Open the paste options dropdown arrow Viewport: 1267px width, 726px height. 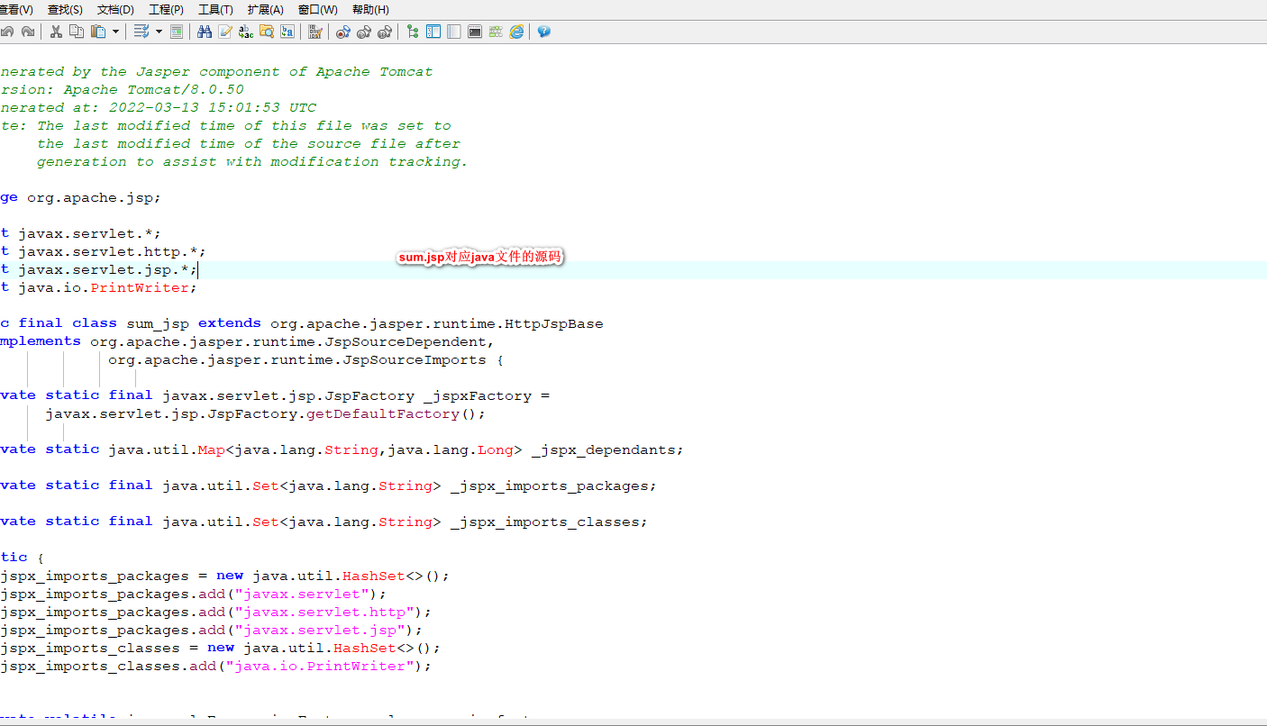point(115,32)
